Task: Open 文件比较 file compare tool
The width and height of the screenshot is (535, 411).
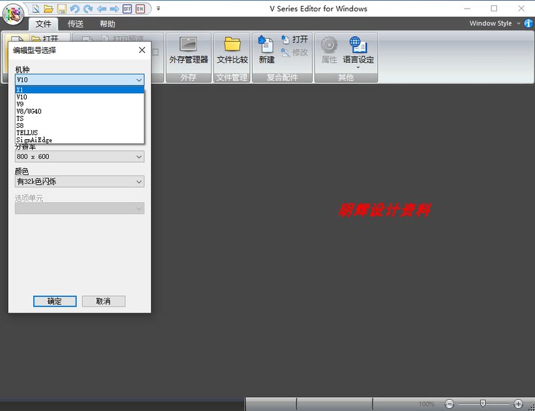Action: pyautogui.click(x=232, y=51)
